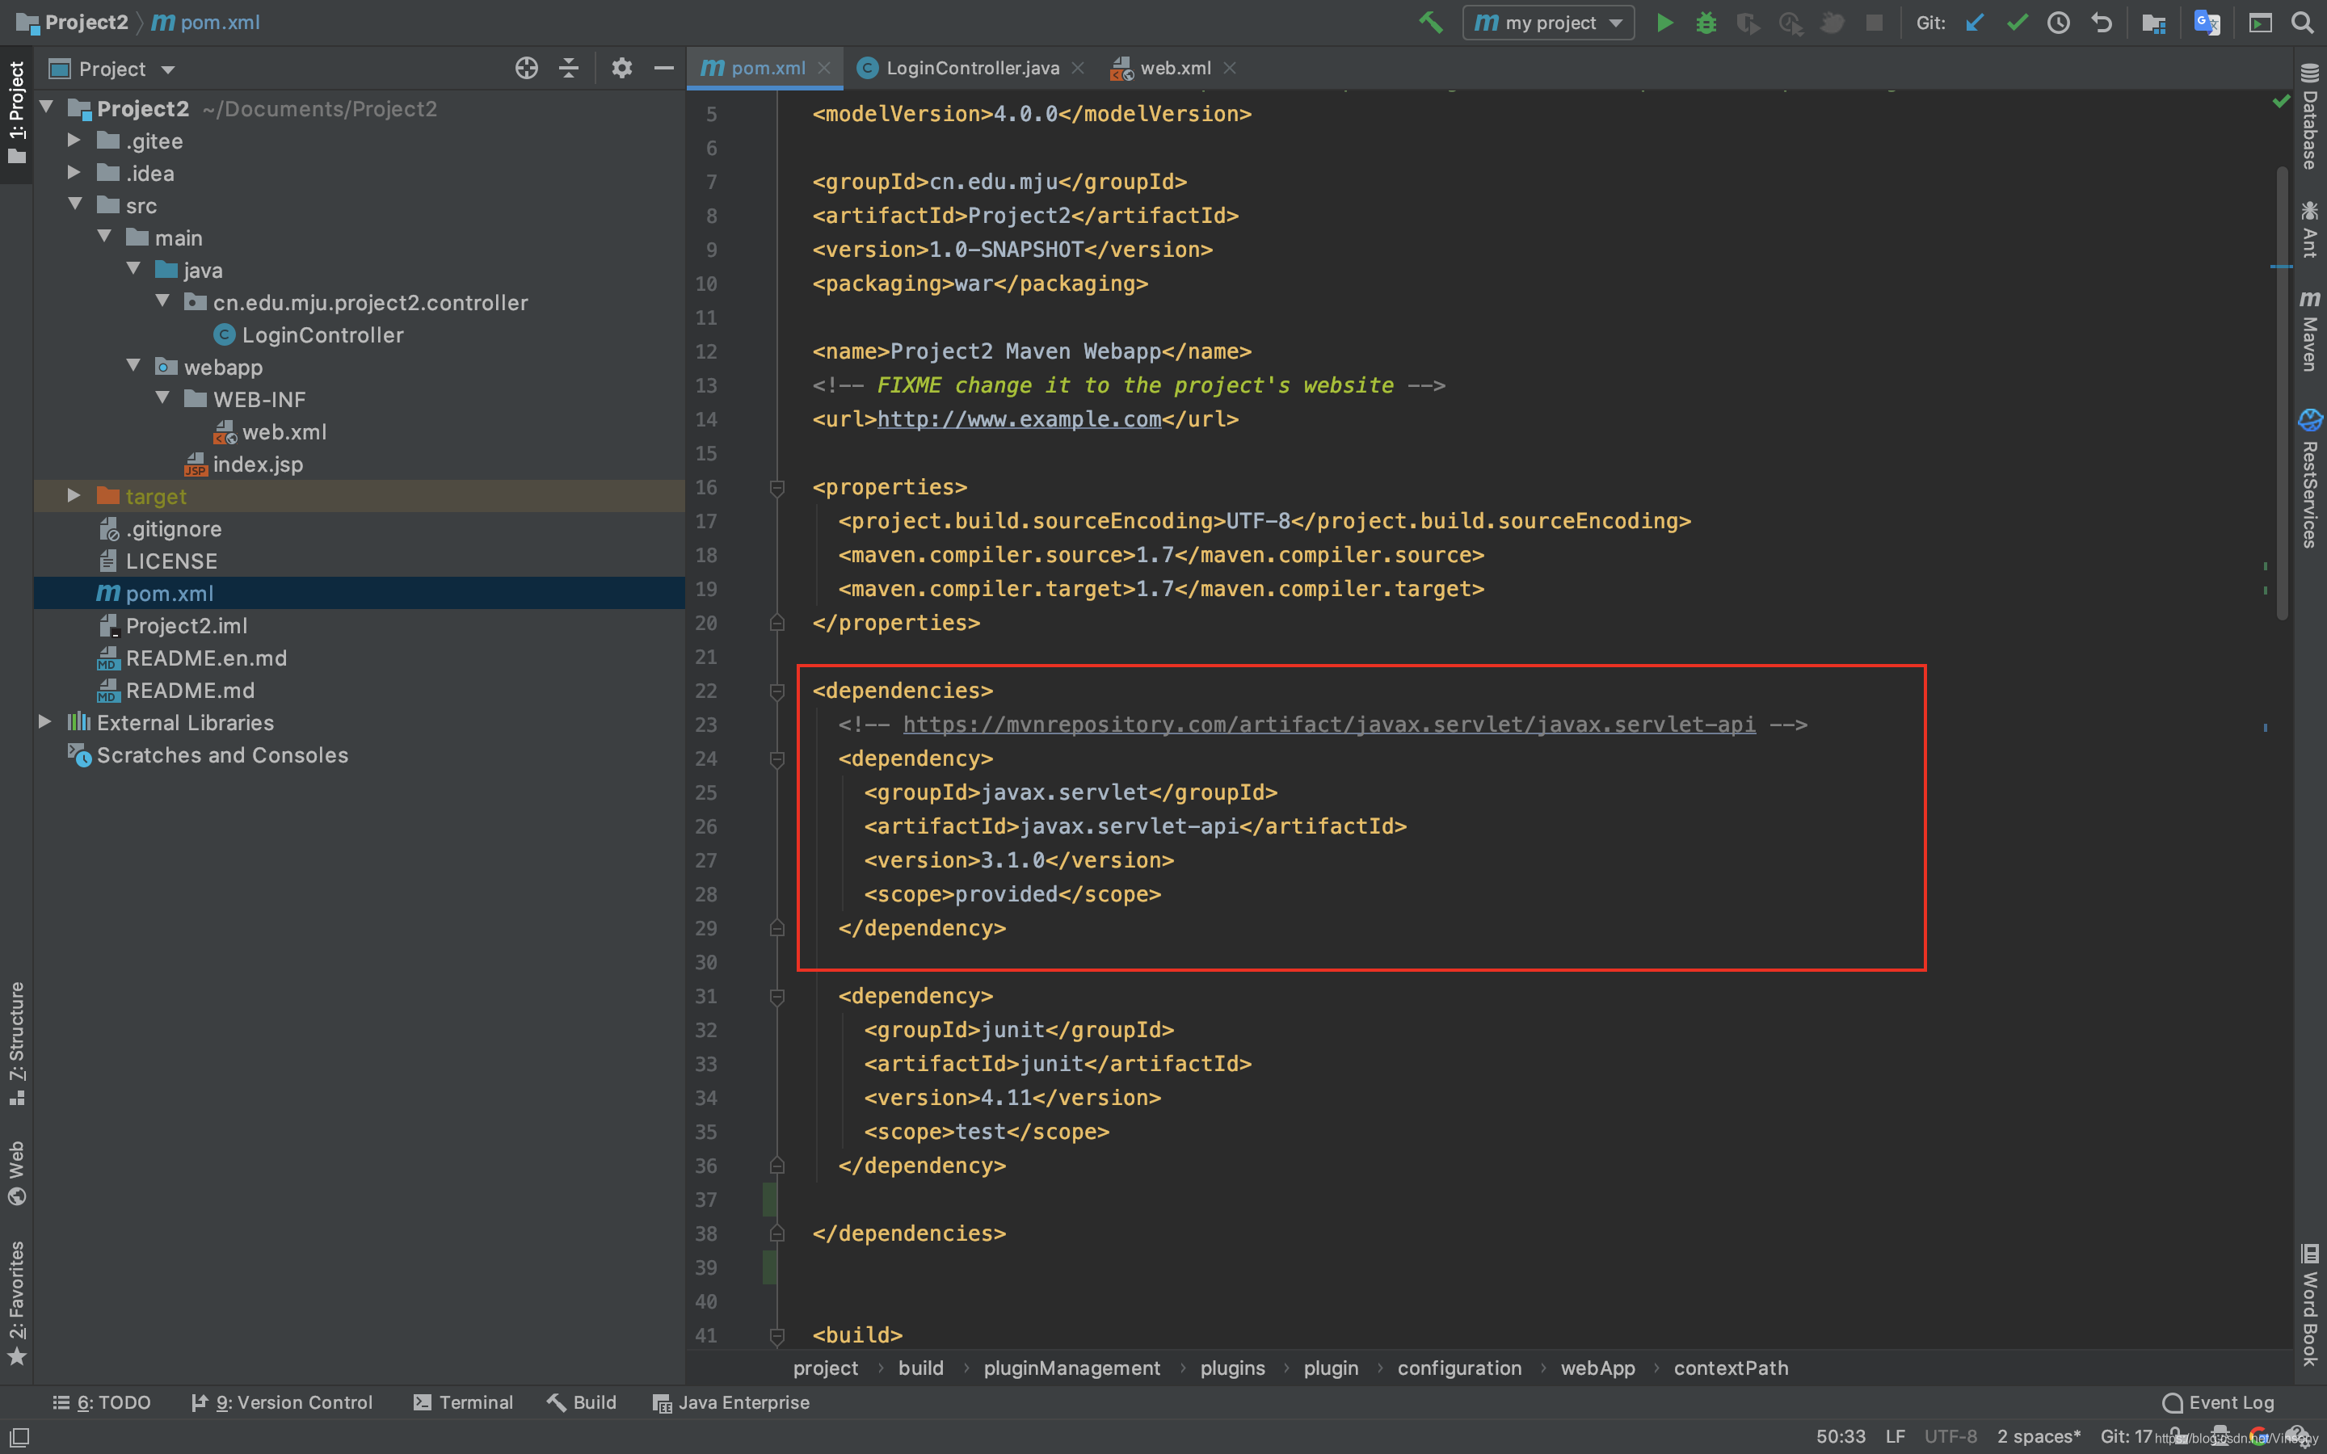
Task: Expand the .gitee folder
Action: tap(73, 141)
